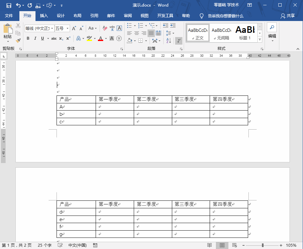Copy the selection with the copy icon
The height and width of the screenshot is (249, 303).
[18, 33]
